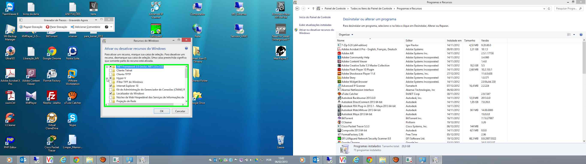Enable the Cliente TFTP checkbox

(111, 74)
